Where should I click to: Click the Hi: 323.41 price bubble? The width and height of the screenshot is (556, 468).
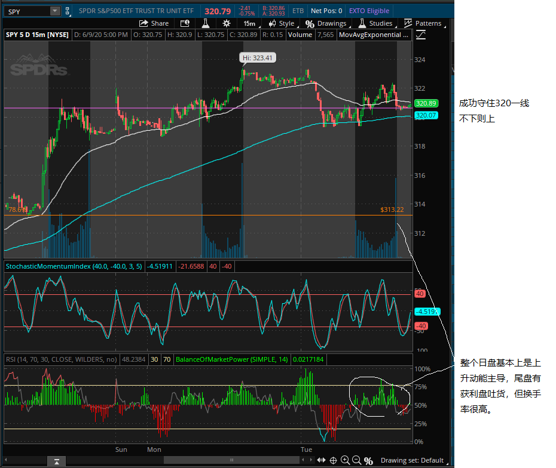258,58
